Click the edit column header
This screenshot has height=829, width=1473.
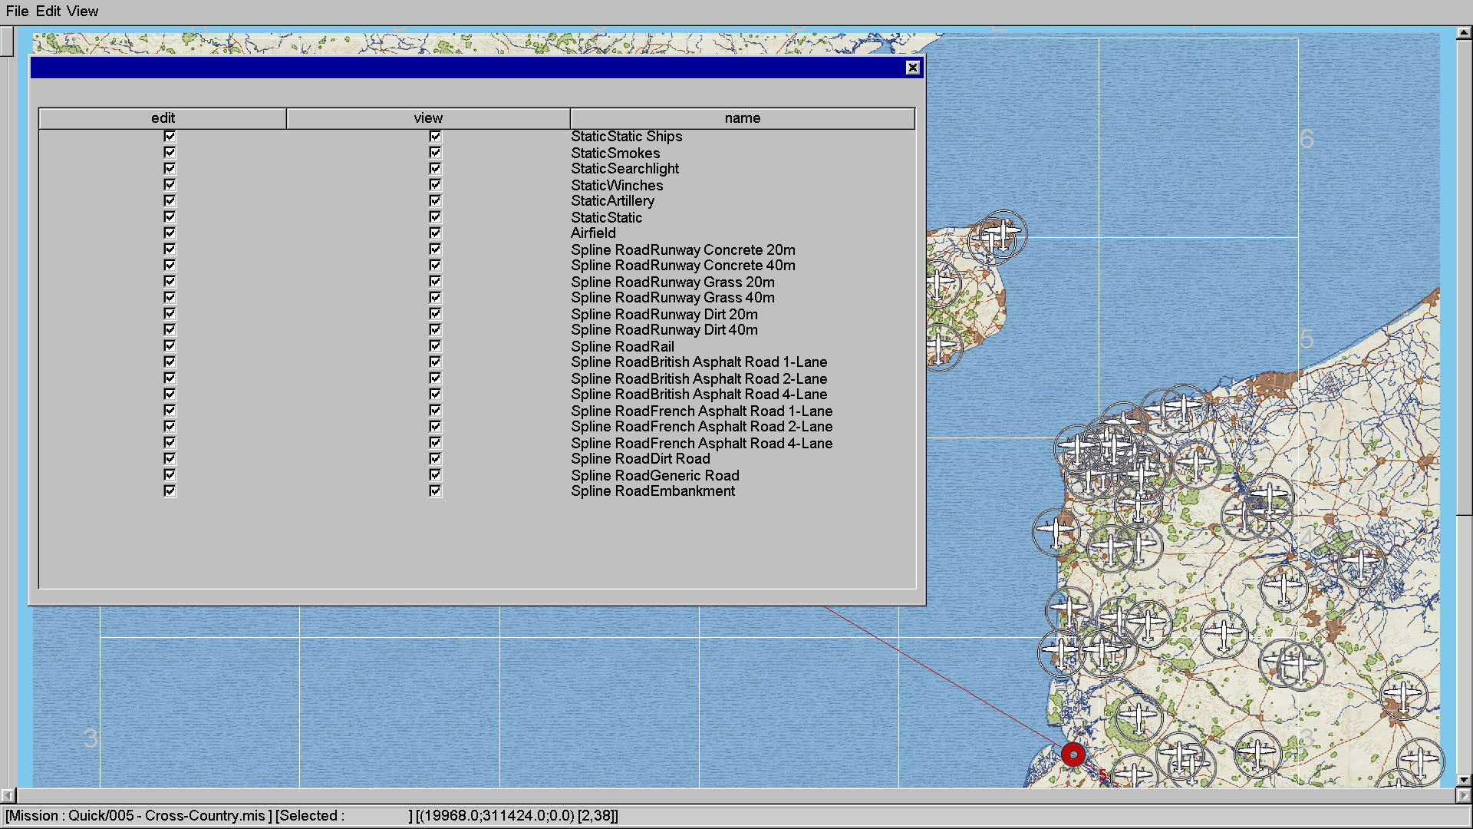pos(163,118)
